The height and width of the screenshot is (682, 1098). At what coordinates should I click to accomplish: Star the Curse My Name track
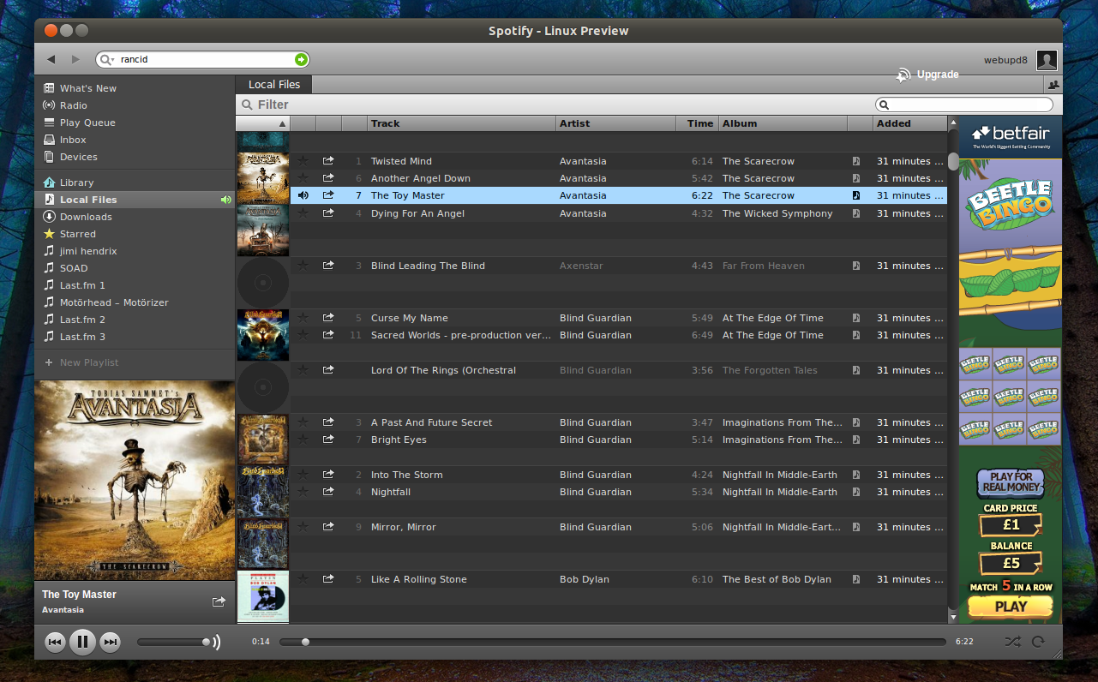pos(303,318)
